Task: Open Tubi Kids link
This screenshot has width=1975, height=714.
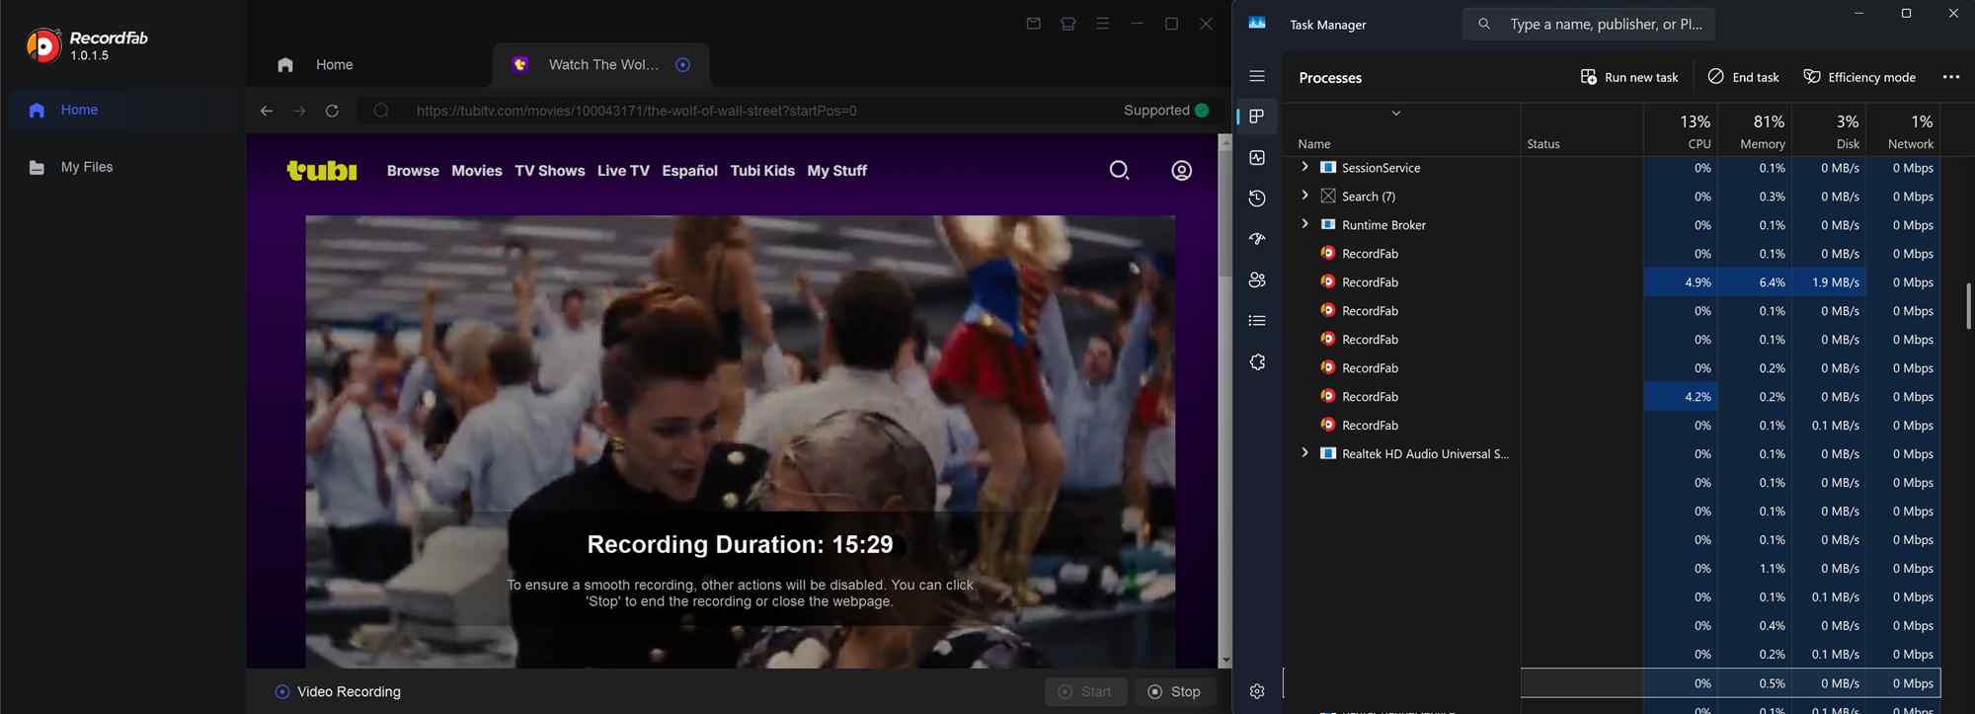Action: click(x=762, y=171)
